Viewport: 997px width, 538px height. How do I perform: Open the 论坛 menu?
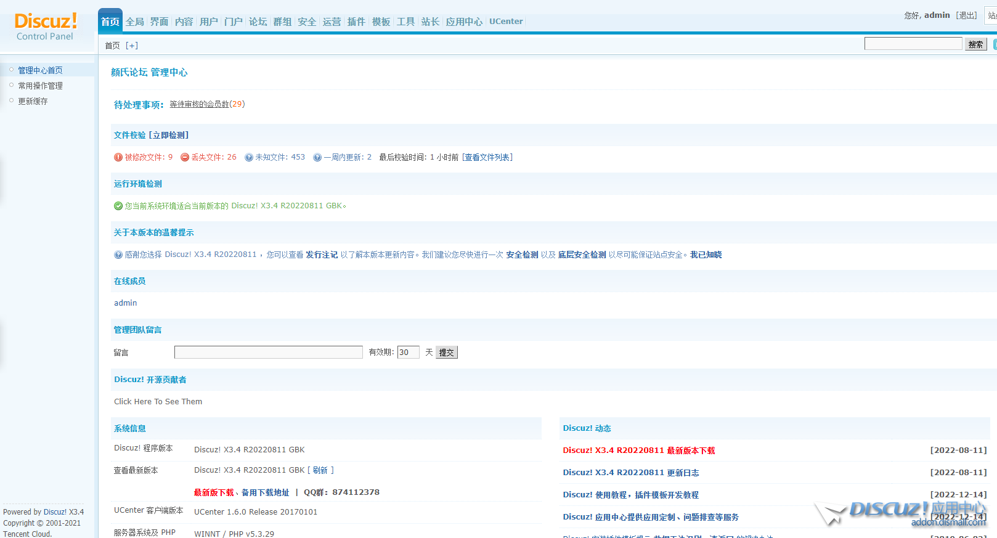pyautogui.click(x=258, y=22)
